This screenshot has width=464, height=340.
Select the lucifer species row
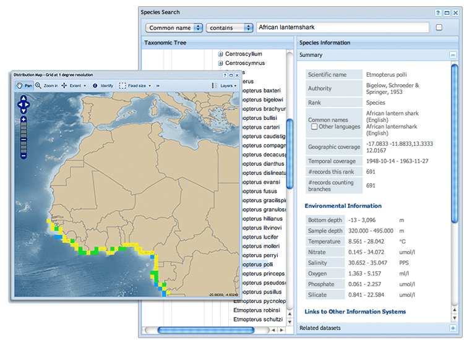(x=260, y=237)
